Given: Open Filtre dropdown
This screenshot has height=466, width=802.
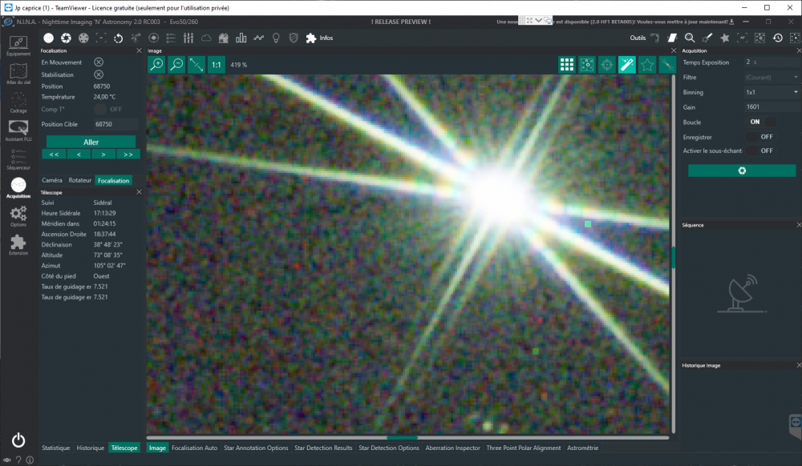Looking at the screenshot, I should (x=772, y=77).
